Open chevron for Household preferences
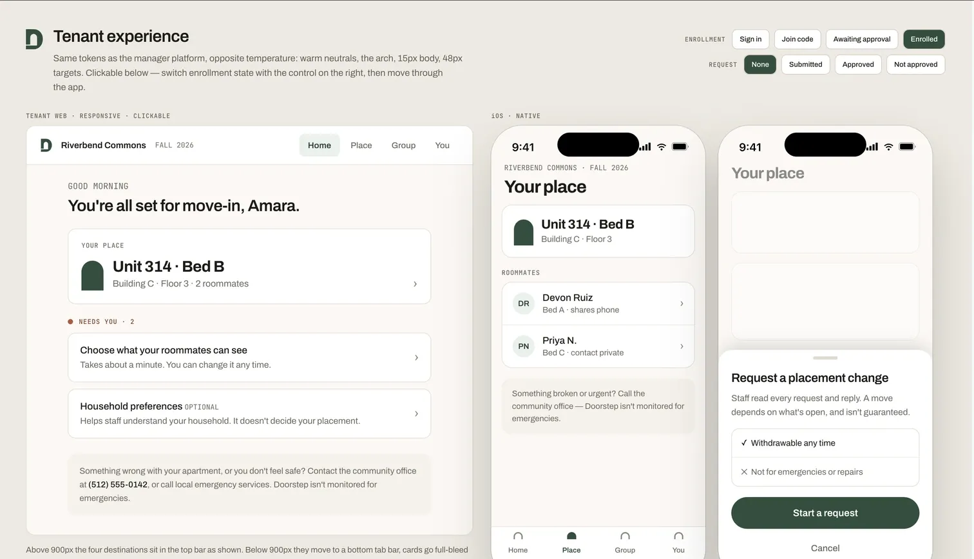Viewport: 974px width, 559px height. pos(416,413)
